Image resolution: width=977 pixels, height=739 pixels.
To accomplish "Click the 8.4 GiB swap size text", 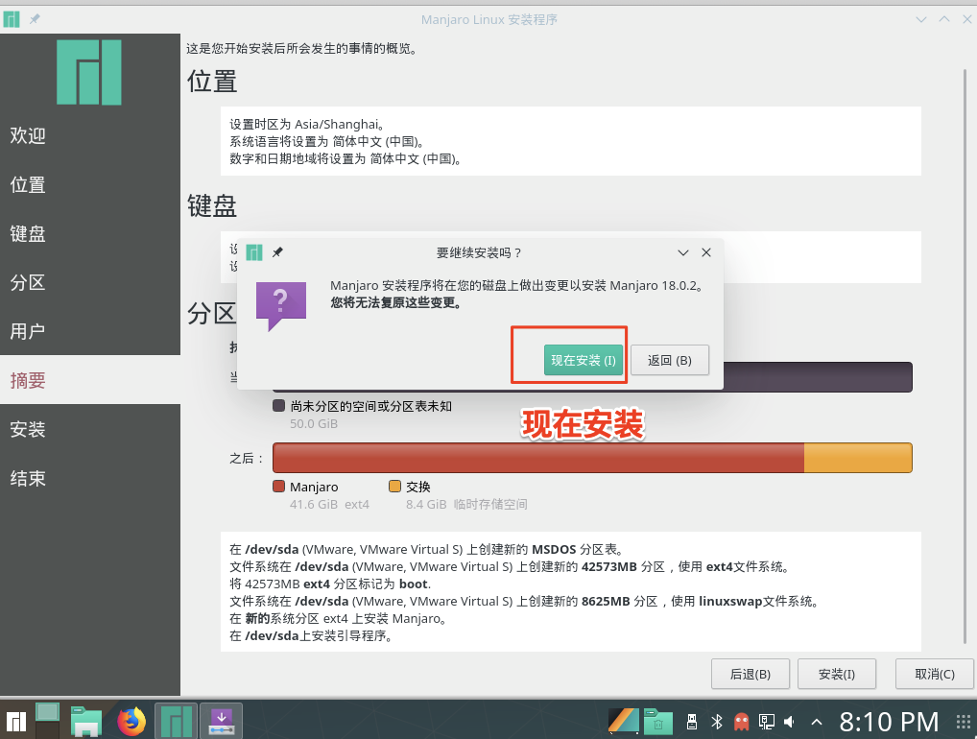I will pos(466,504).
